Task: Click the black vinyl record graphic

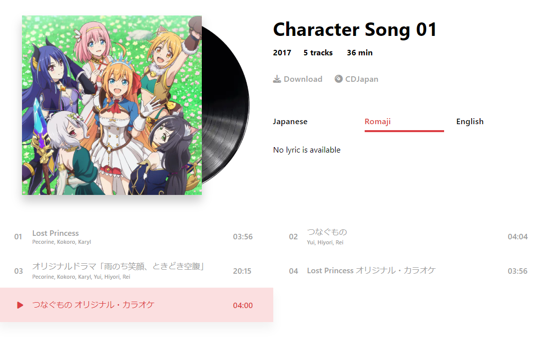Action: click(226, 105)
